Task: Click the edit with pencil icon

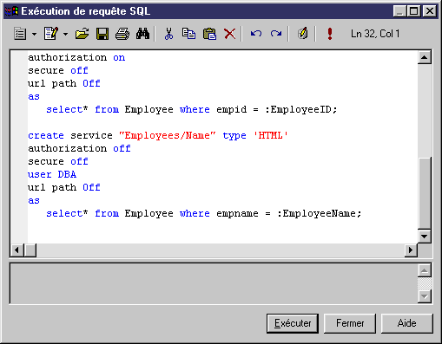Action: (x=51, y=34)
